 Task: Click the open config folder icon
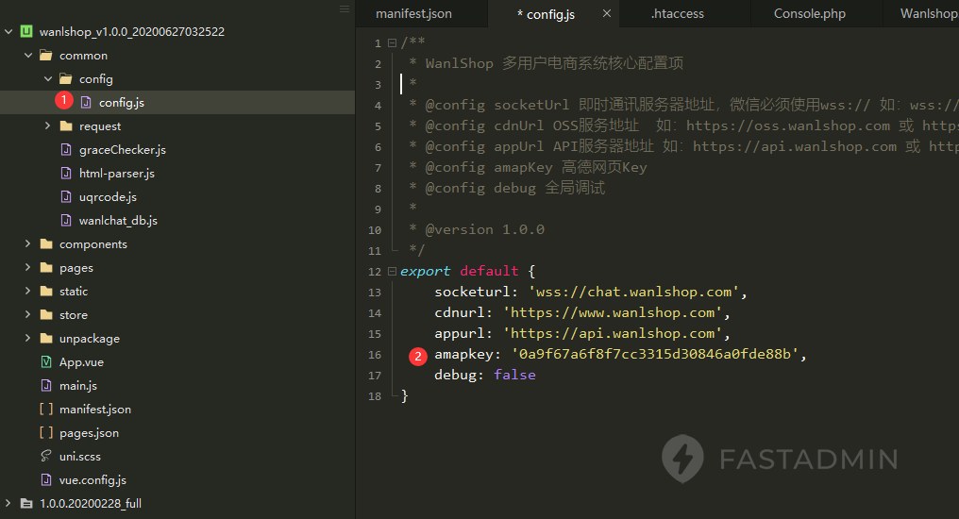tap(66, 79)
